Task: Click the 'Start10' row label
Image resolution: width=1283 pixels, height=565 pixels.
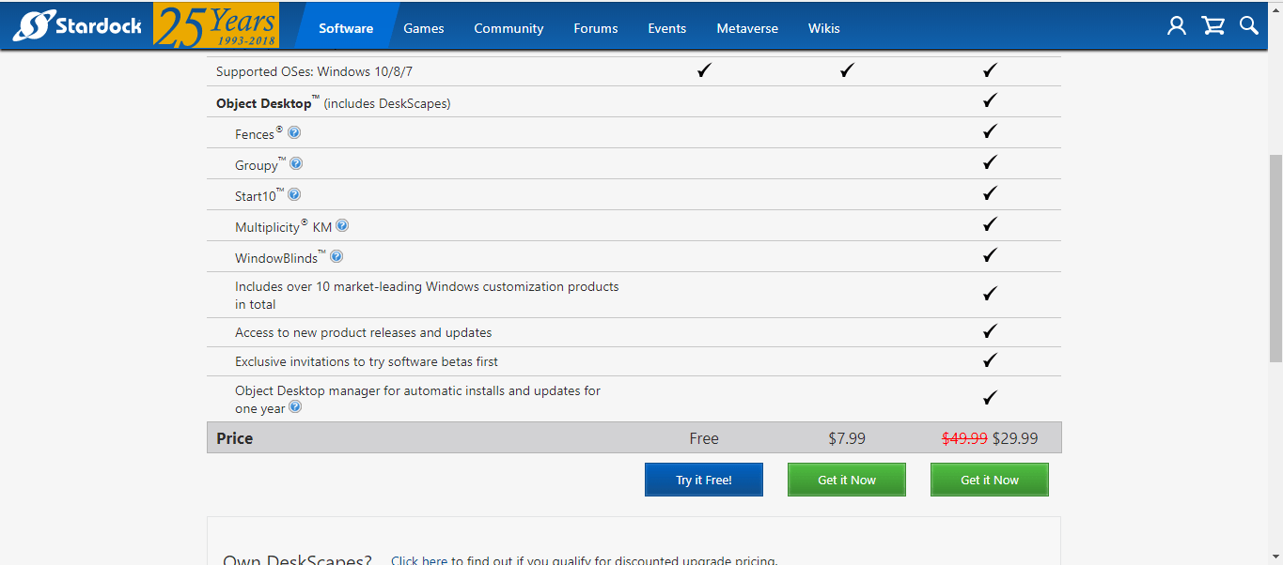Action: (256, 196)
